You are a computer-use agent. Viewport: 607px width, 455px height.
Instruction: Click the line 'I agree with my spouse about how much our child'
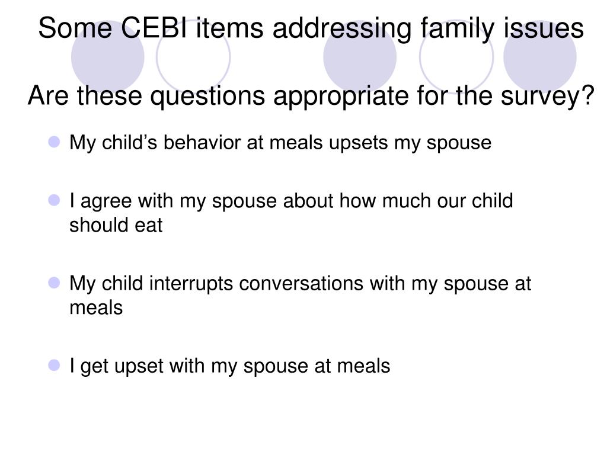(x=291, y=201)
